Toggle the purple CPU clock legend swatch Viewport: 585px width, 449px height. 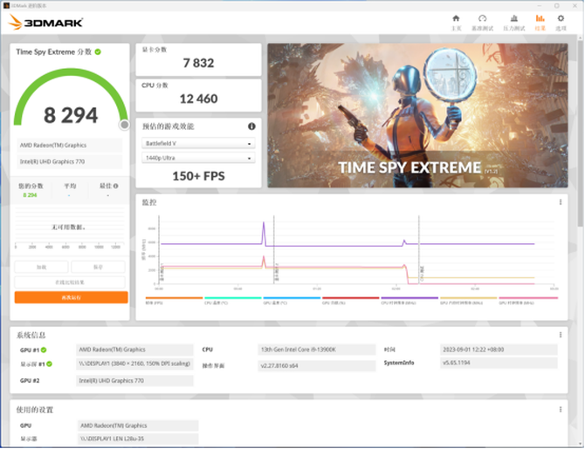(409, 298)
